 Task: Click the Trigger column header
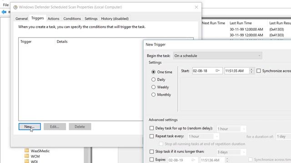pyautogui.click(x=26, y=42)
